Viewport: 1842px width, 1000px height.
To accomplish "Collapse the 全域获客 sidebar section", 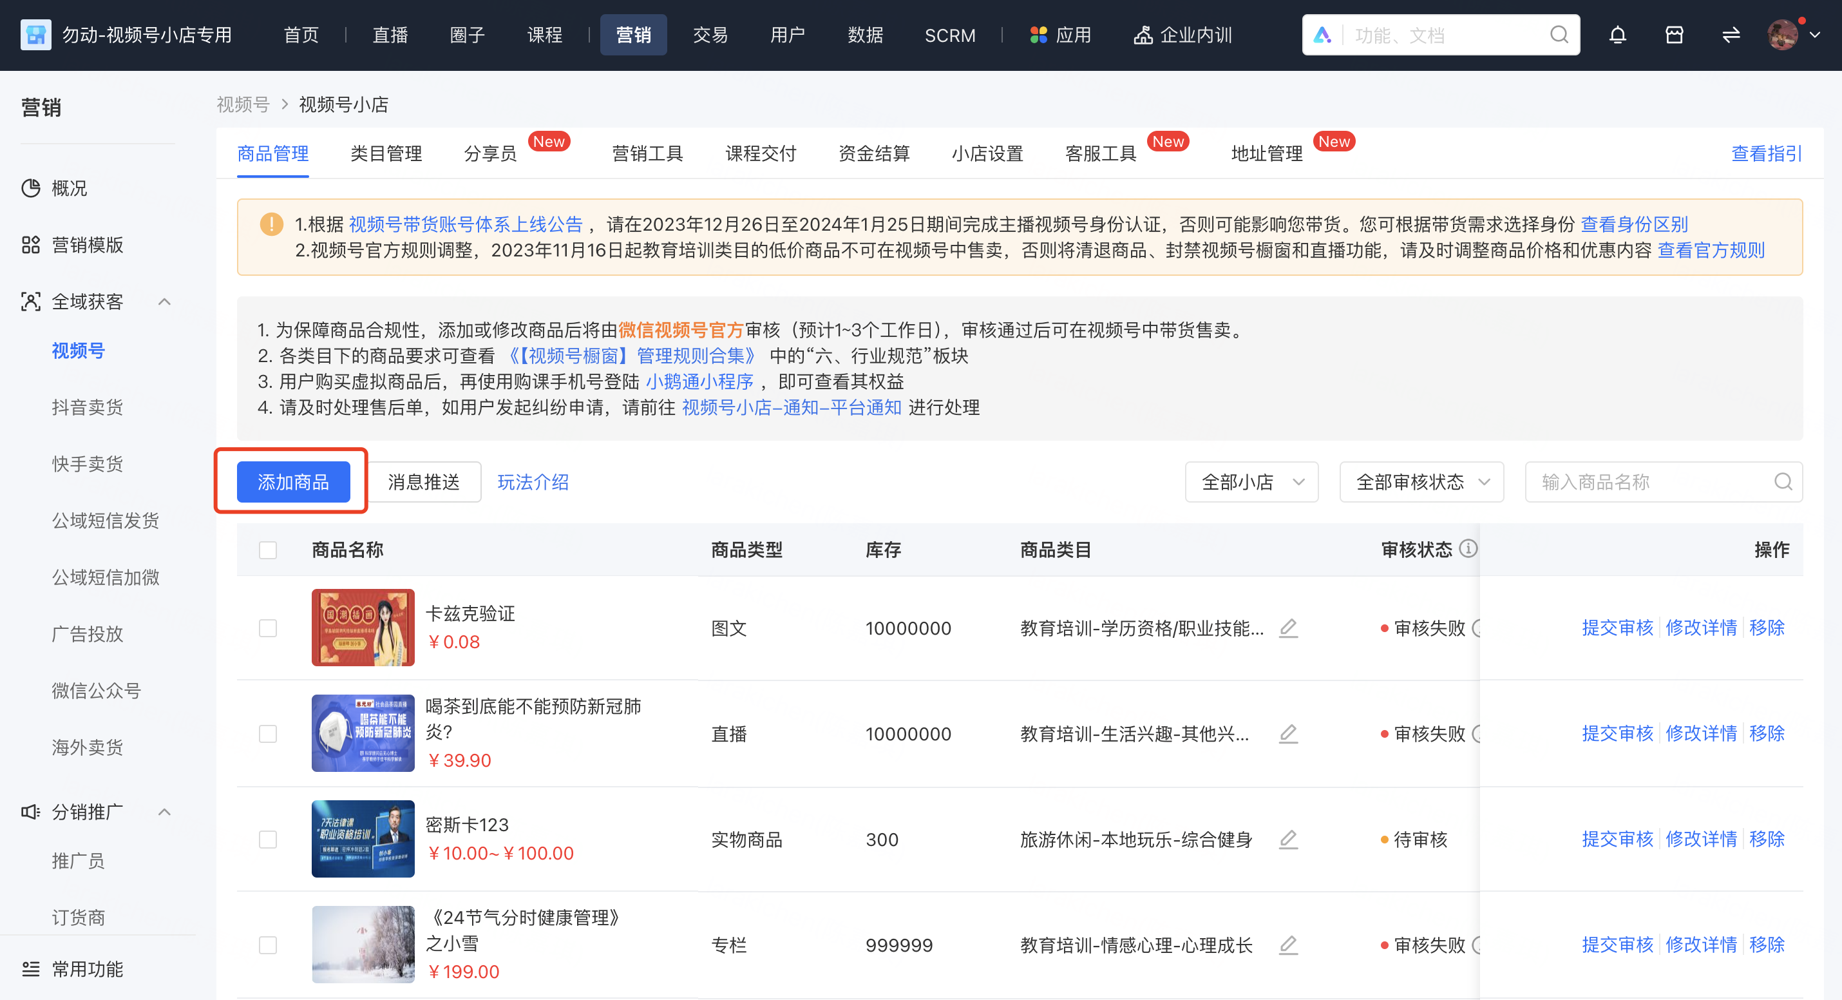I will click(x=164, y=301).
